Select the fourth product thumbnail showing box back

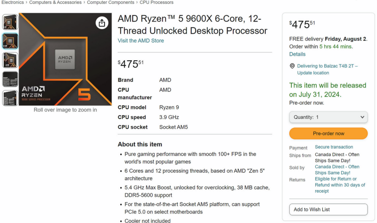(10, 79)
